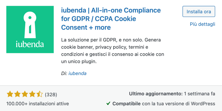Viewport: 222px width, 111px height.
Task: Click the 100.000+ installazioni attive text
Action: click(37, 104)
